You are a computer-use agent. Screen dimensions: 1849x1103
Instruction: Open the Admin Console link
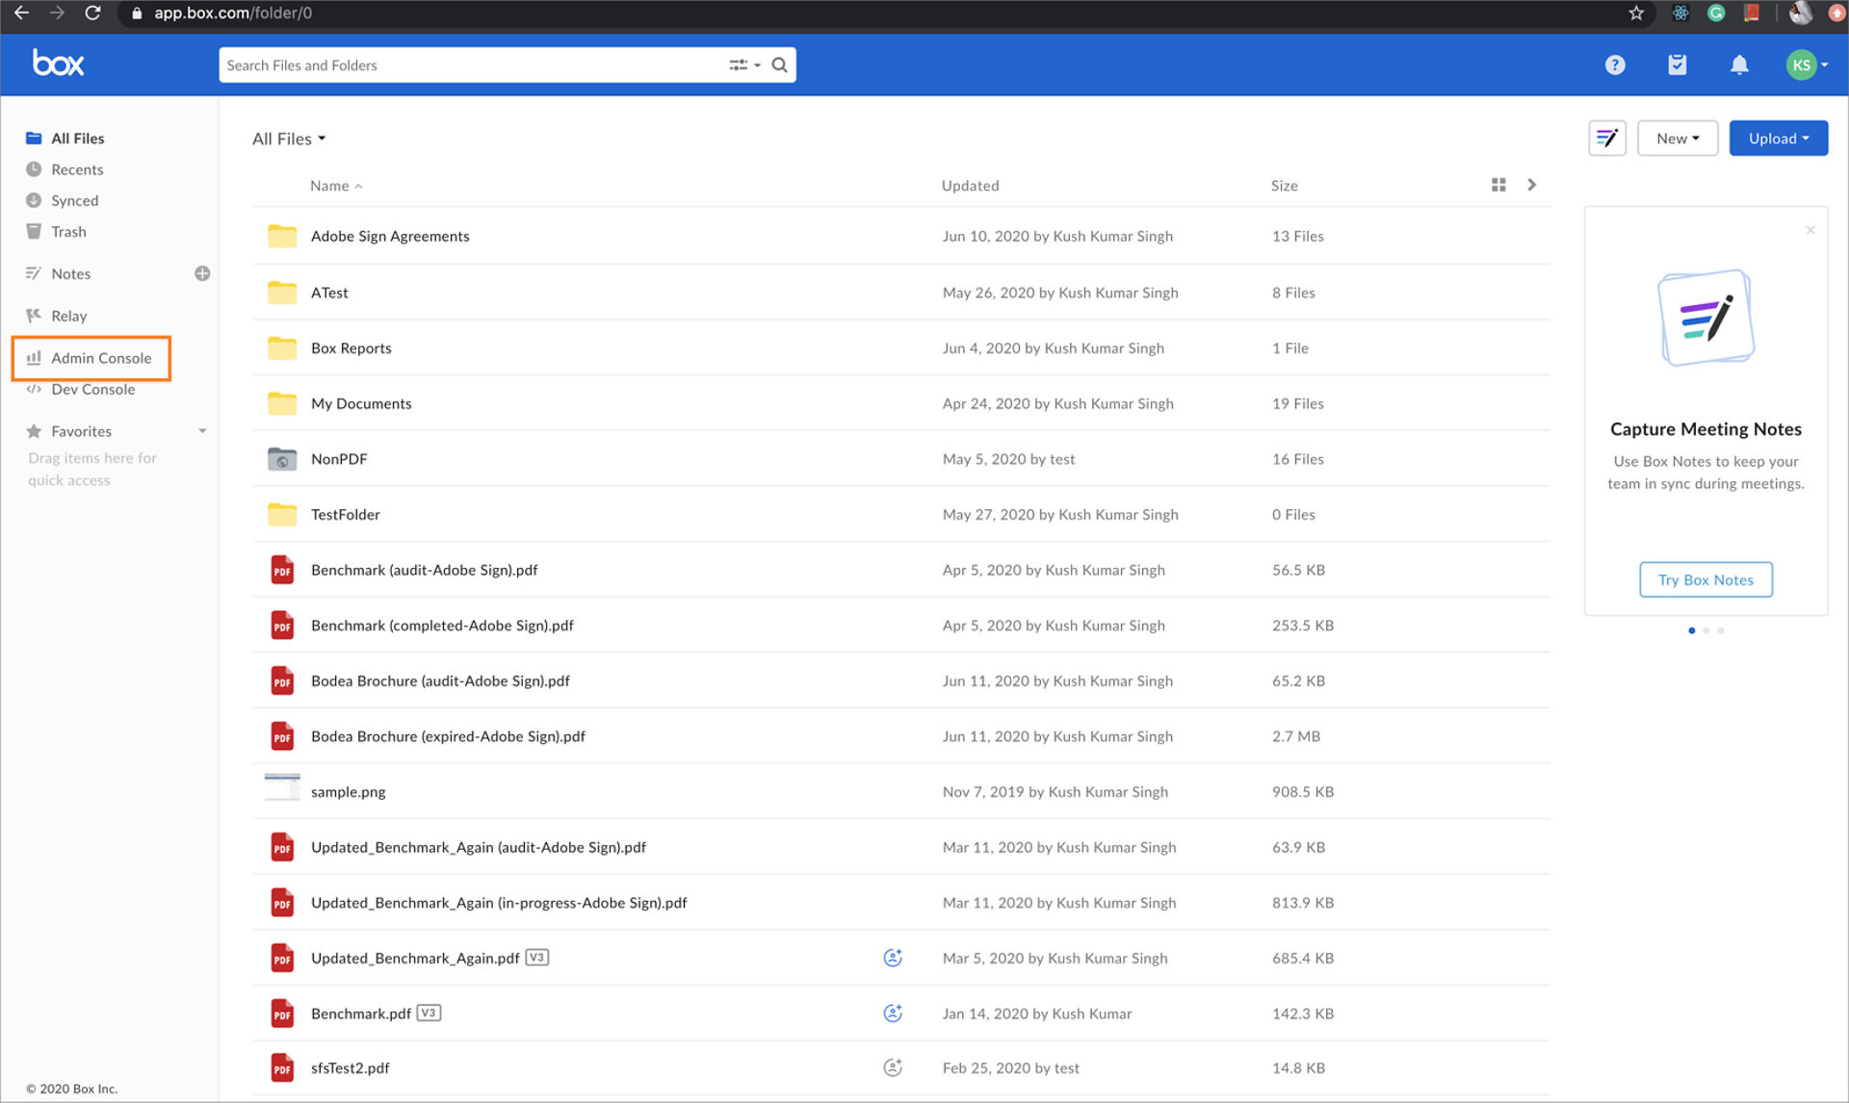click(x=91, y=358)
